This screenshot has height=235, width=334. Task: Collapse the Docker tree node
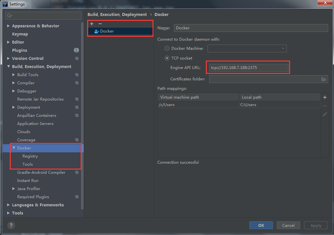(x=14, y=148)
